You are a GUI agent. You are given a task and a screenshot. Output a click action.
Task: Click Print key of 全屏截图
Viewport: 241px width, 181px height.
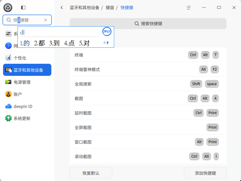click(x=213, y=127)
